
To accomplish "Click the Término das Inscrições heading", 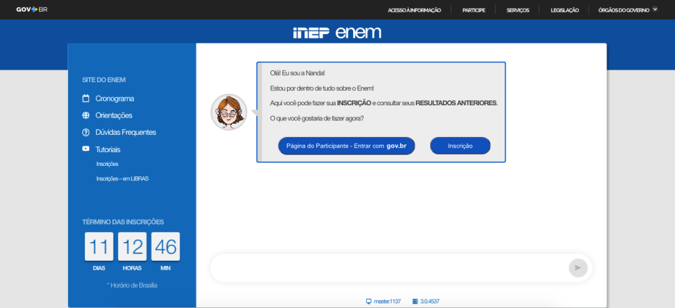I will tap(123, 222).
